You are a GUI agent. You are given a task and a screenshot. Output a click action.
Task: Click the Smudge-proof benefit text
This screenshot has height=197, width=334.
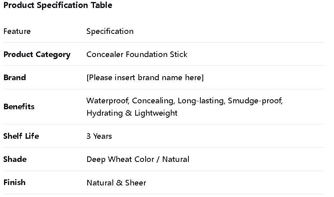point(255,100)
